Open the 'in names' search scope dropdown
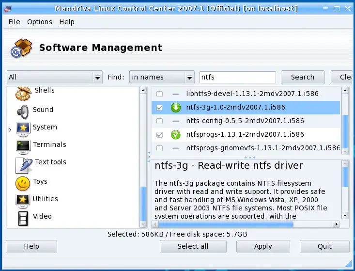This screenshot has height=271, width=355. tap(162, 77)
